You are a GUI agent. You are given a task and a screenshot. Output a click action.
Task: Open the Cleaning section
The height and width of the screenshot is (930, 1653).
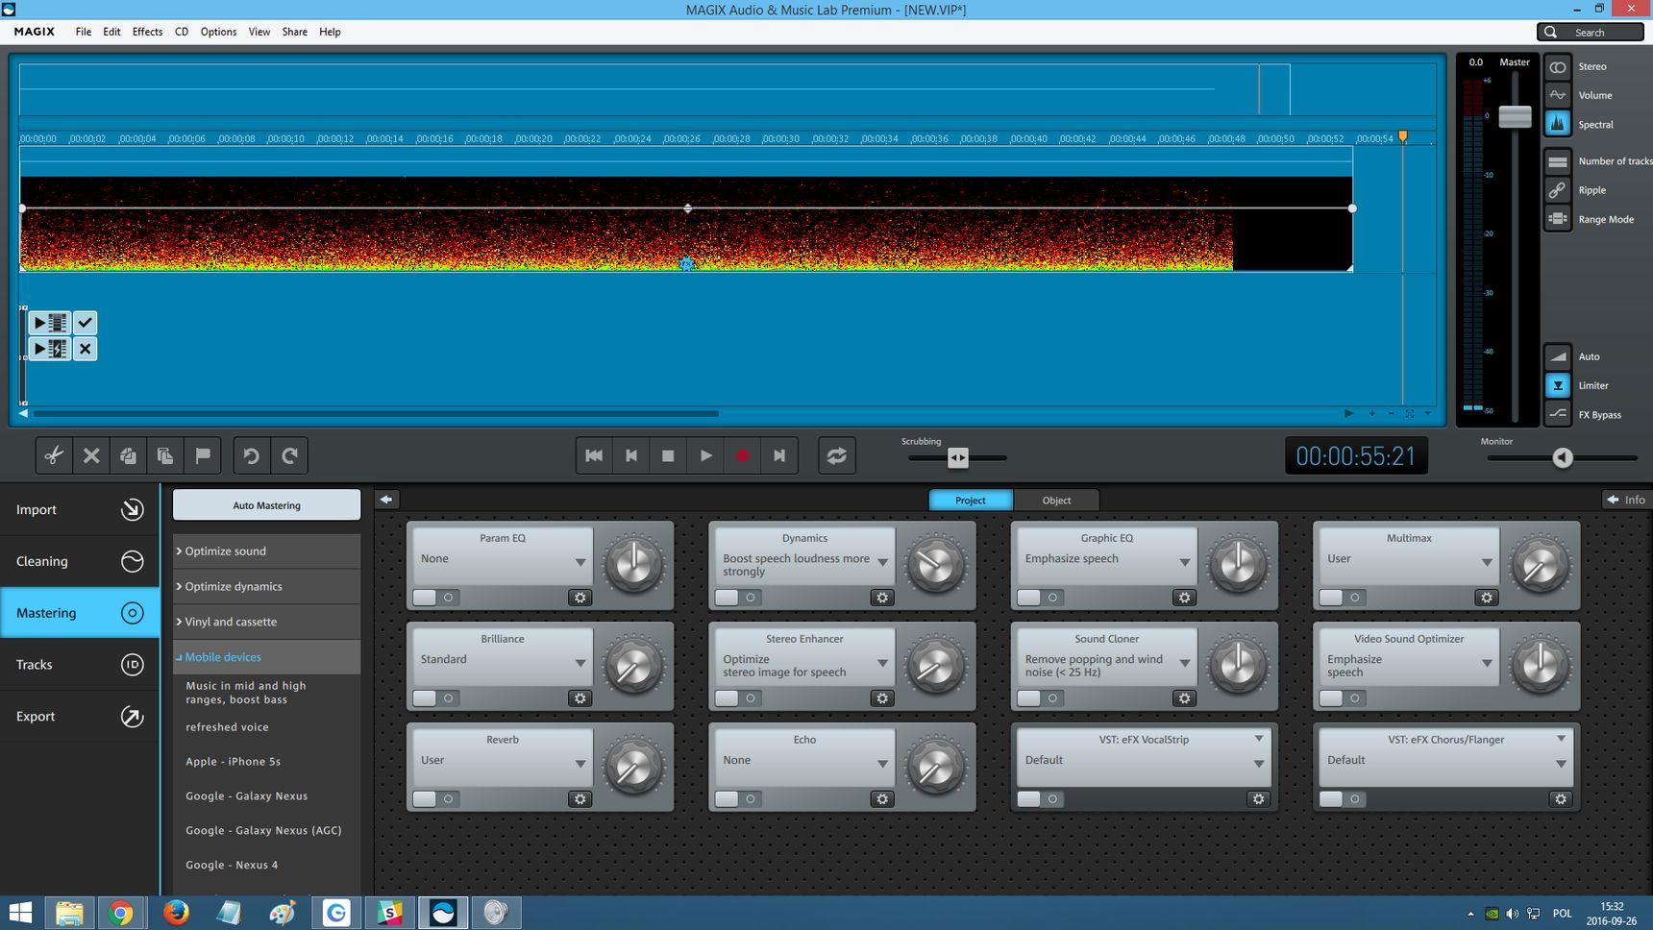(x=80, y=561)
